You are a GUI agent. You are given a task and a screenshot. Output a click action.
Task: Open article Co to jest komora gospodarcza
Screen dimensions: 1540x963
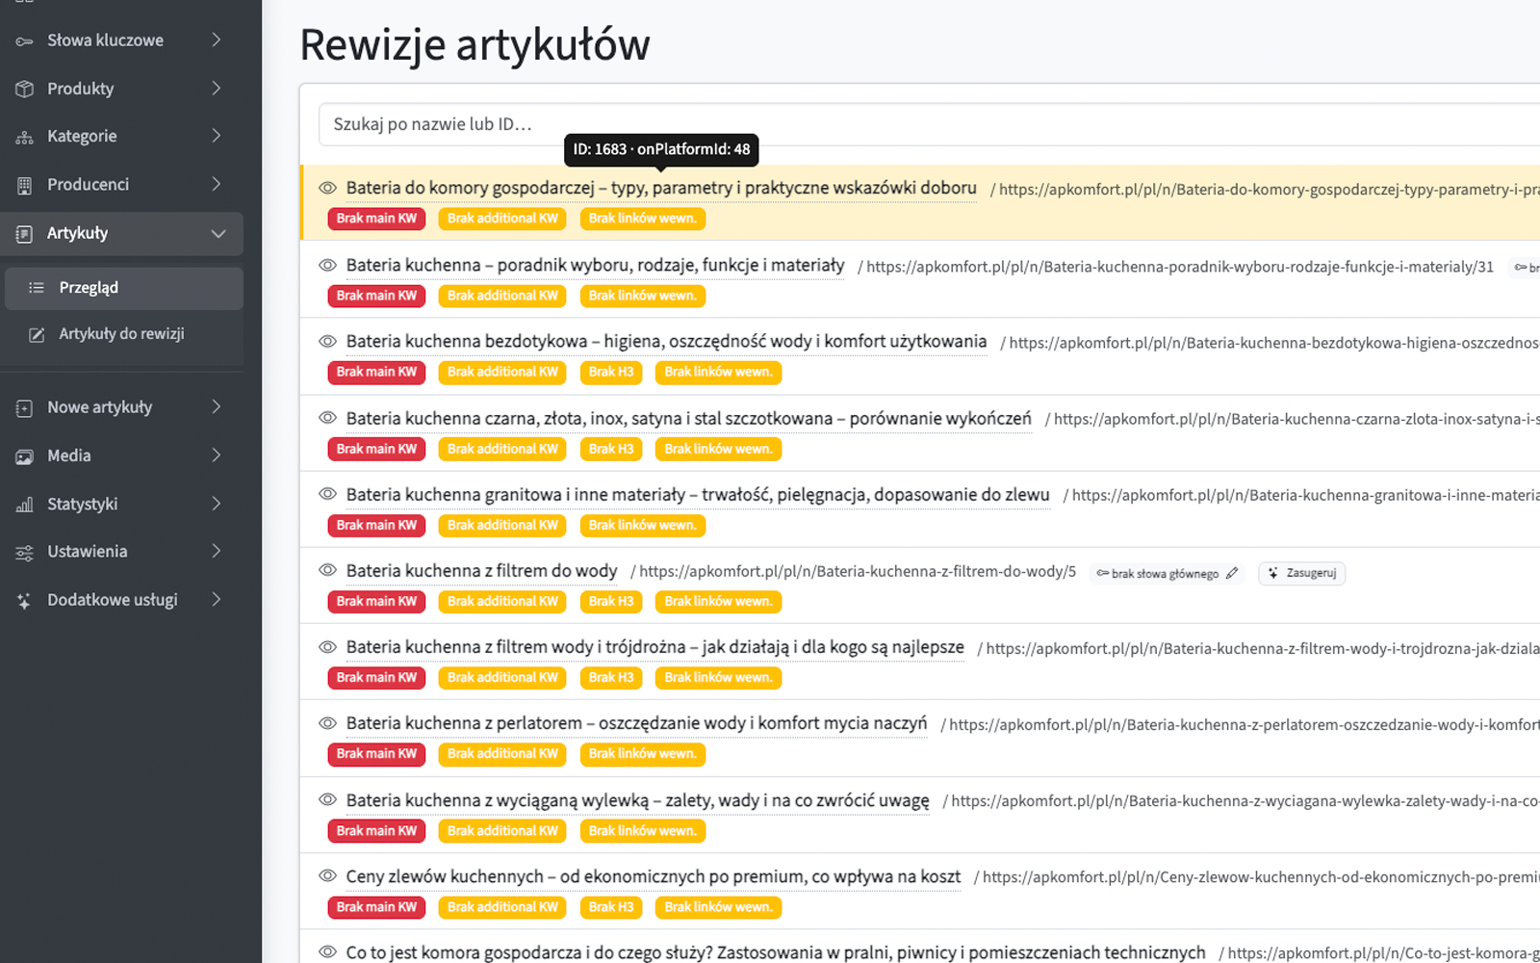[x=776, y=952]
